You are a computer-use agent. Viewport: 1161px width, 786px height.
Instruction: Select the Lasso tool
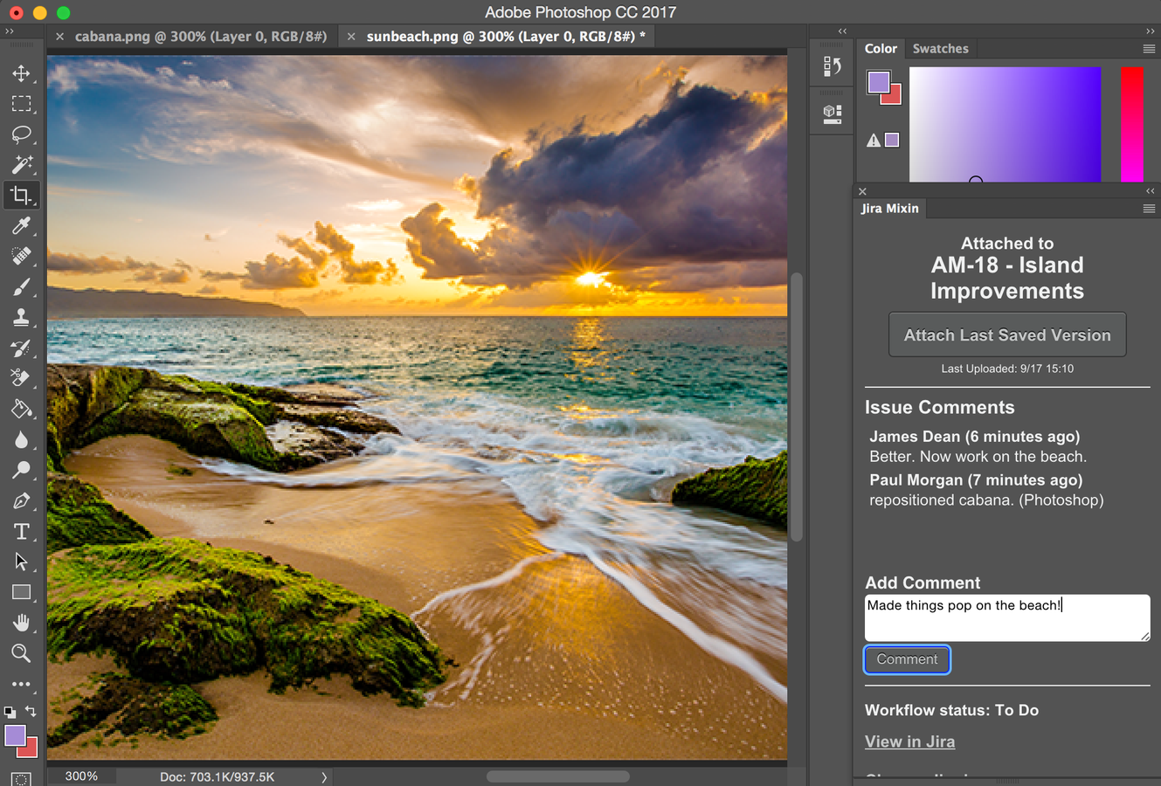tap(21, 134)
